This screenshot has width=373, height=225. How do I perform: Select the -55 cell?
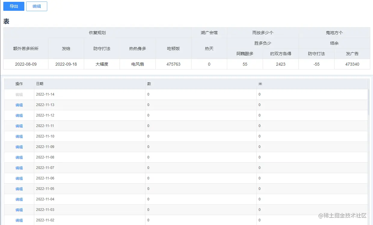point(316,64)
